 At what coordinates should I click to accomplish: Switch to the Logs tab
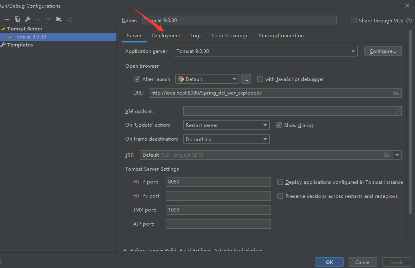tap(196, 36)
